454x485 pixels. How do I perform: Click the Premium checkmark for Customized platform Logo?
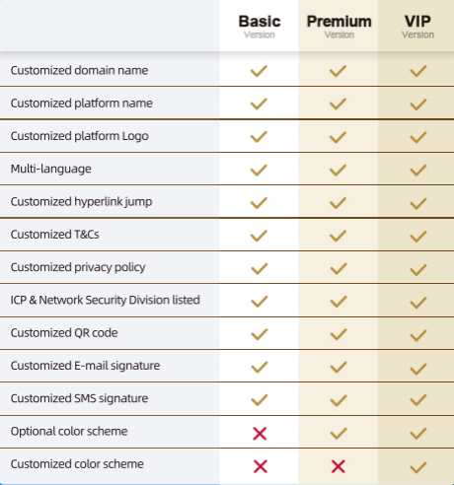point(339,137)
